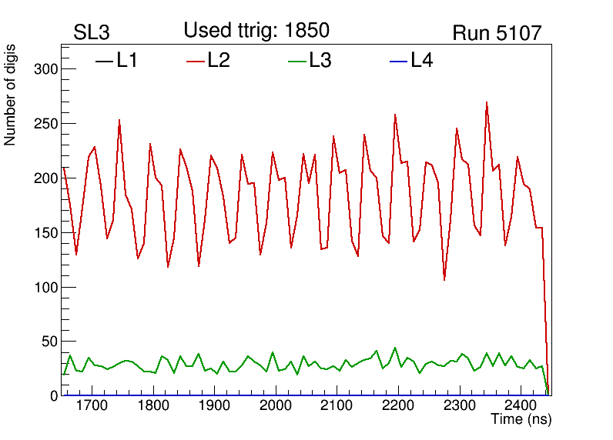The height and width of the screenshot is (440, 613).
Task: Select the L1 legend label text
Action: pyautogui.click(x=127, y=61)
